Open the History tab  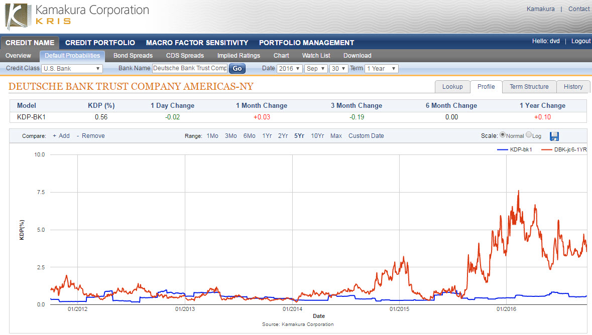point(573,87)
